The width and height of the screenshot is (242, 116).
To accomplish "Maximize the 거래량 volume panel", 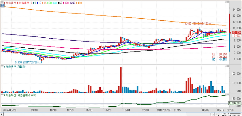I will click(226, 66).
